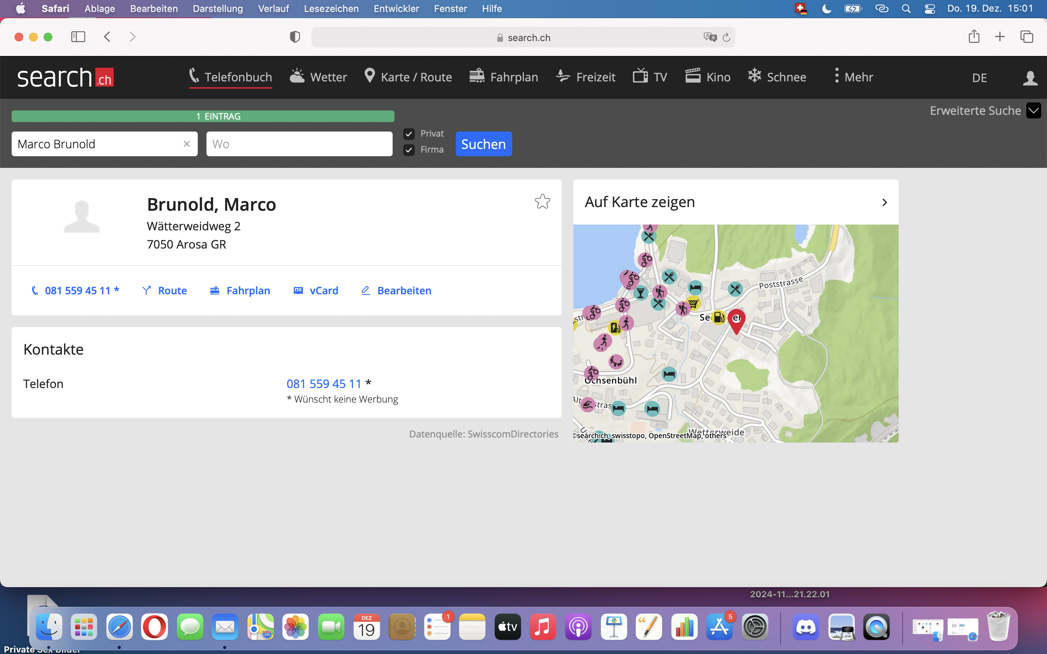Switch to Wetter section
The width and height of the screenshot is (1047, 654).
click(318, 77)
